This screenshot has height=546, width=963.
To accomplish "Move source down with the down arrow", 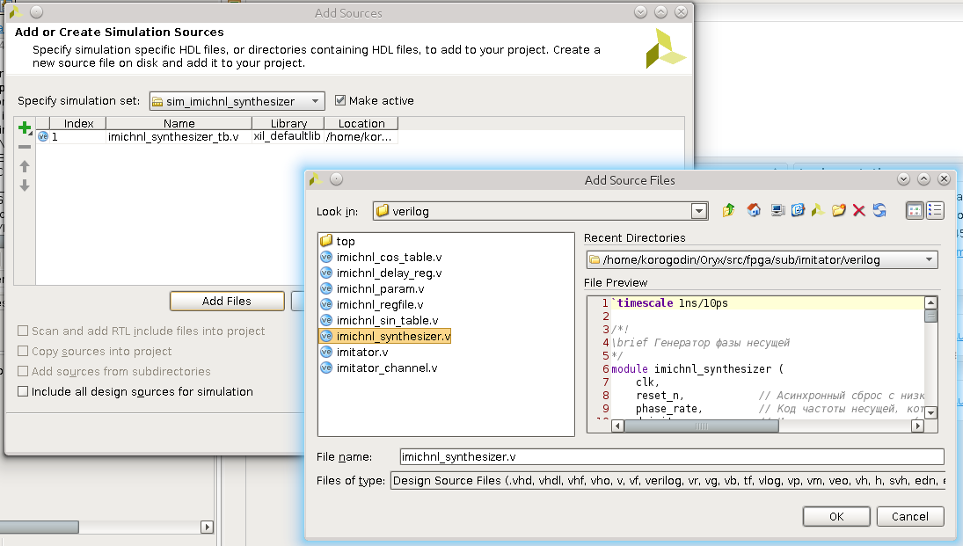I will [x=25, y=186].
